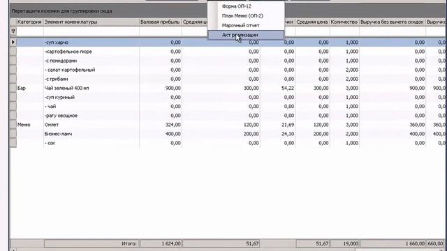Click quantity 3,000 in Омлет row
Viewport: 447px width, 251px height.
[x=352, y=125]
